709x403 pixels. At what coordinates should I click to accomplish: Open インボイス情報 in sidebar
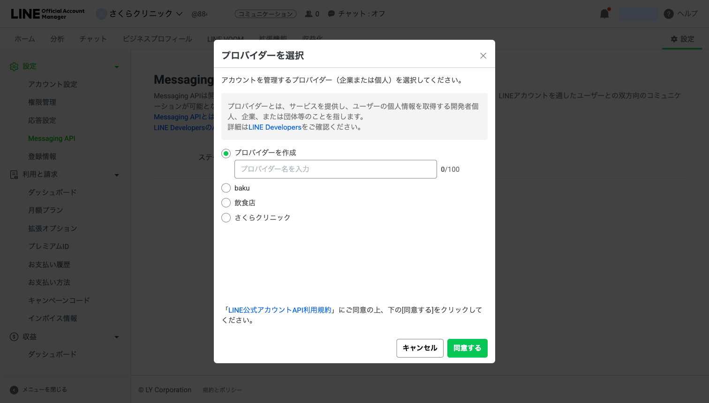[x=53, y=318]
